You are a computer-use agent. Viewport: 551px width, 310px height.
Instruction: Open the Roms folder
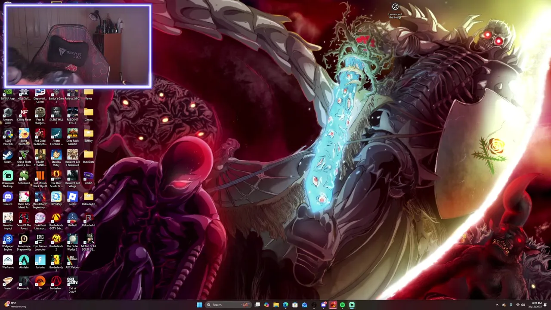[89, 95]
